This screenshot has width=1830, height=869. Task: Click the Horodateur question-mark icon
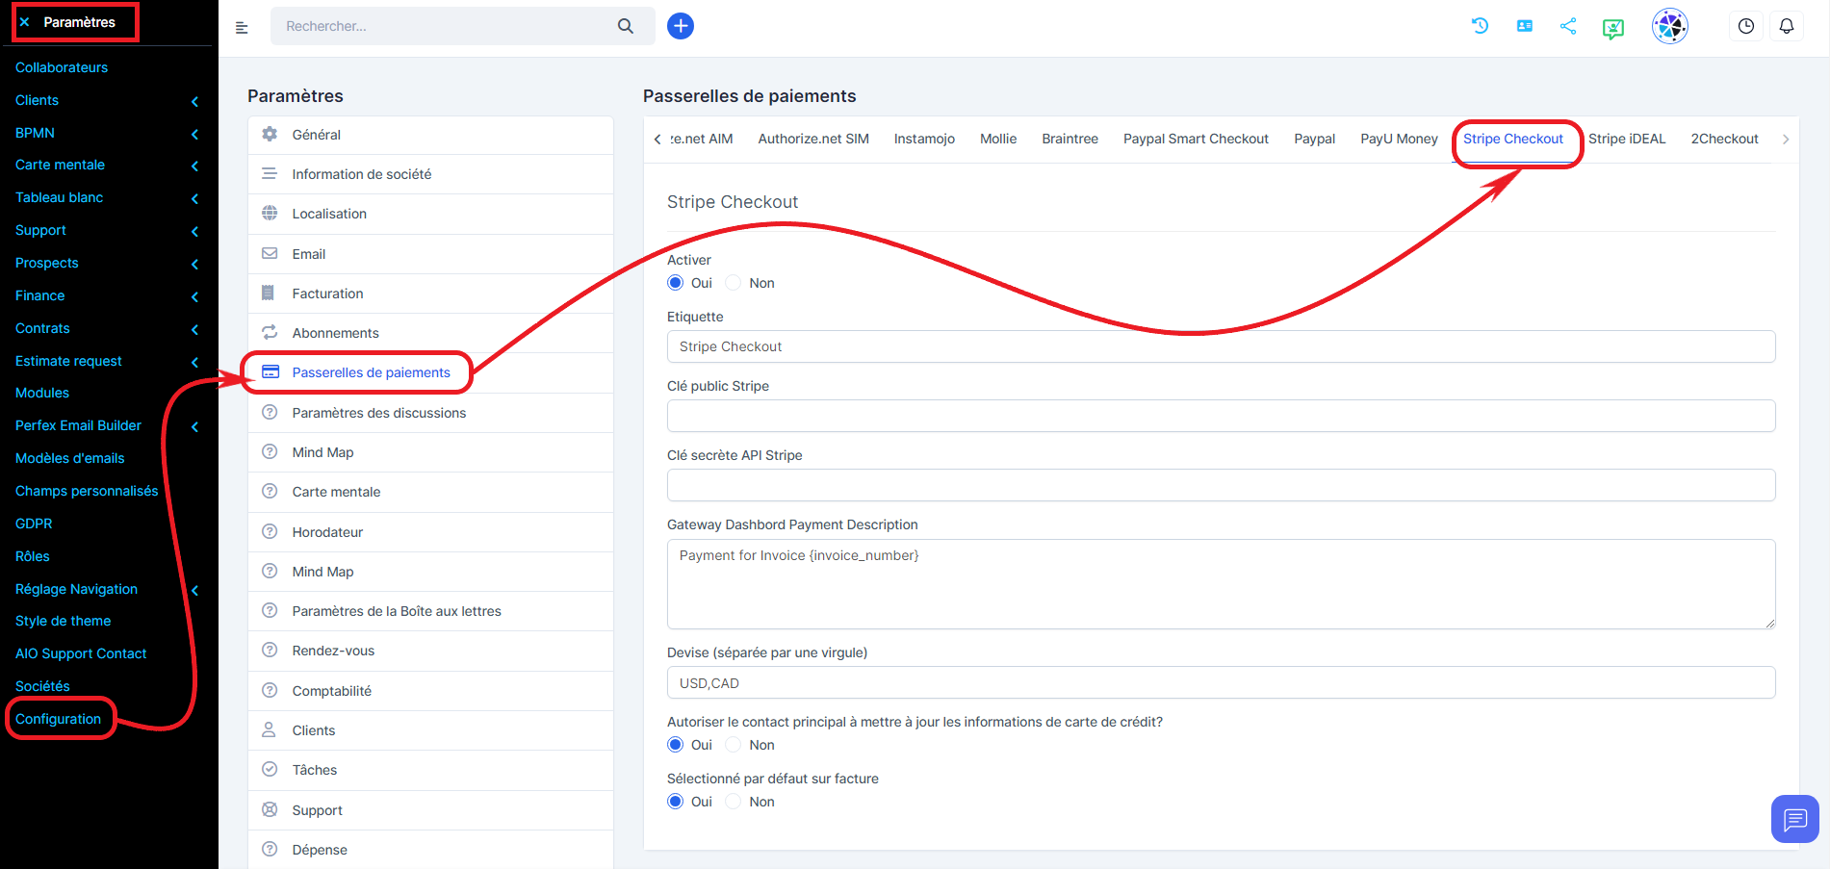(x=270, y=532)
